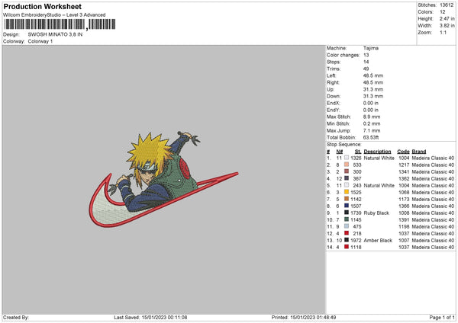
Task: Select the Natural White swatch in stop 5
Action: tap(347, 185)
